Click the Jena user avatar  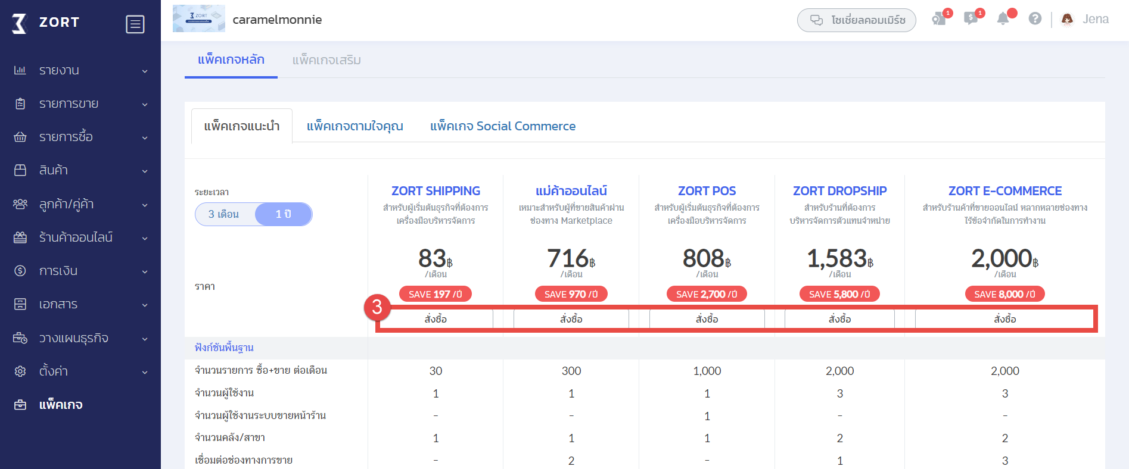click(1068, 19)
